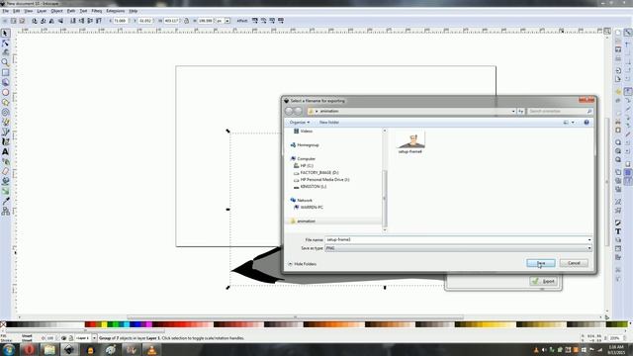Click the no-color X swatch
633x356 pixels.
coord(3,324)
